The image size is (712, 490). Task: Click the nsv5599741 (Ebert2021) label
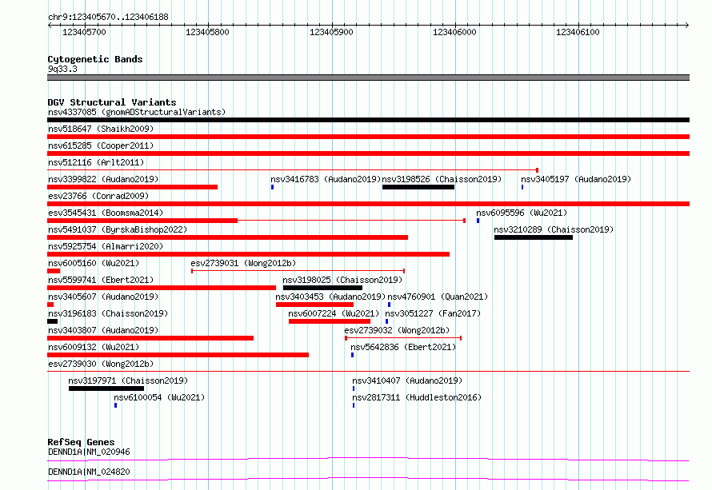pos(101,280)
